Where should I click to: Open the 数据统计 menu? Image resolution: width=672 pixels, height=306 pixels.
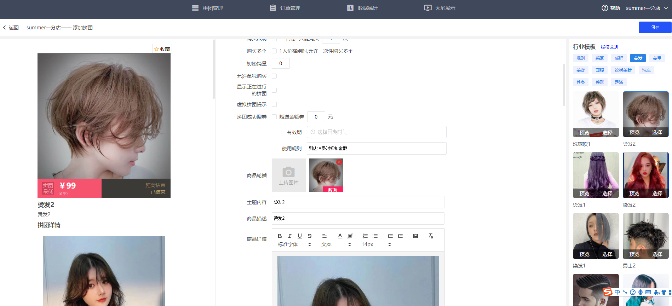[x=362, y=8]
